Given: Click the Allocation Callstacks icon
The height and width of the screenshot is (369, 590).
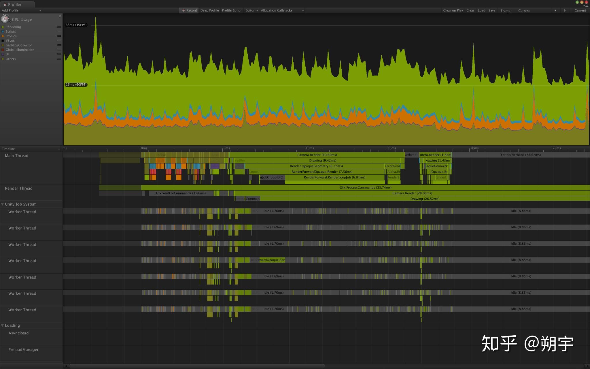Looking at the screenshot, I should (x=277, y=10).
